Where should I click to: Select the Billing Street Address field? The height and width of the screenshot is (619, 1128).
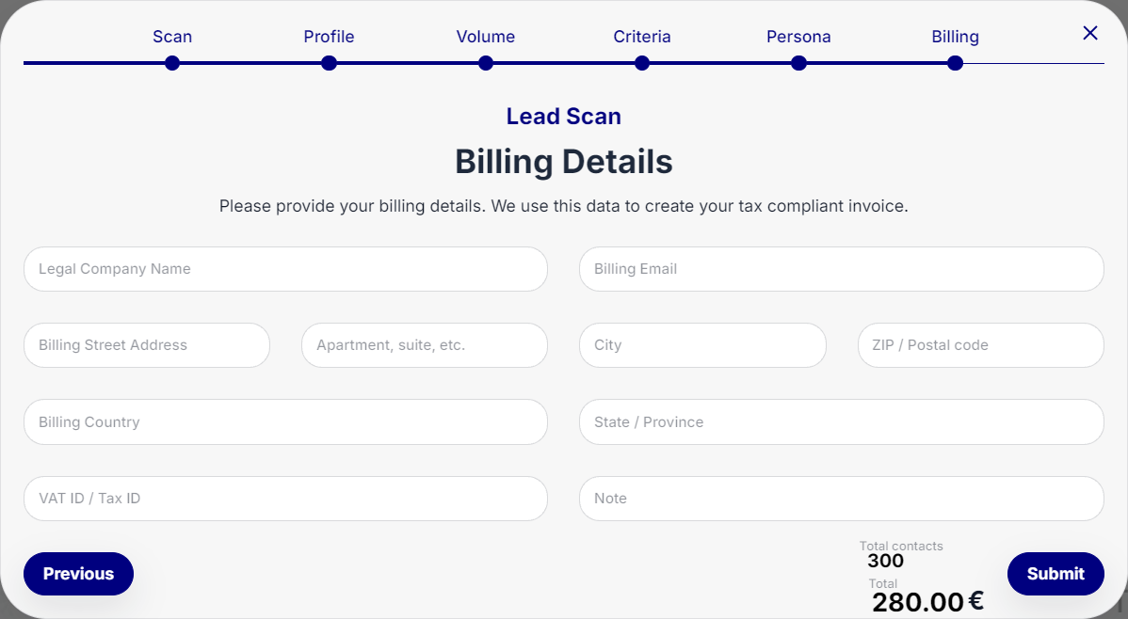pyautogui.click(x=147, y=345)
